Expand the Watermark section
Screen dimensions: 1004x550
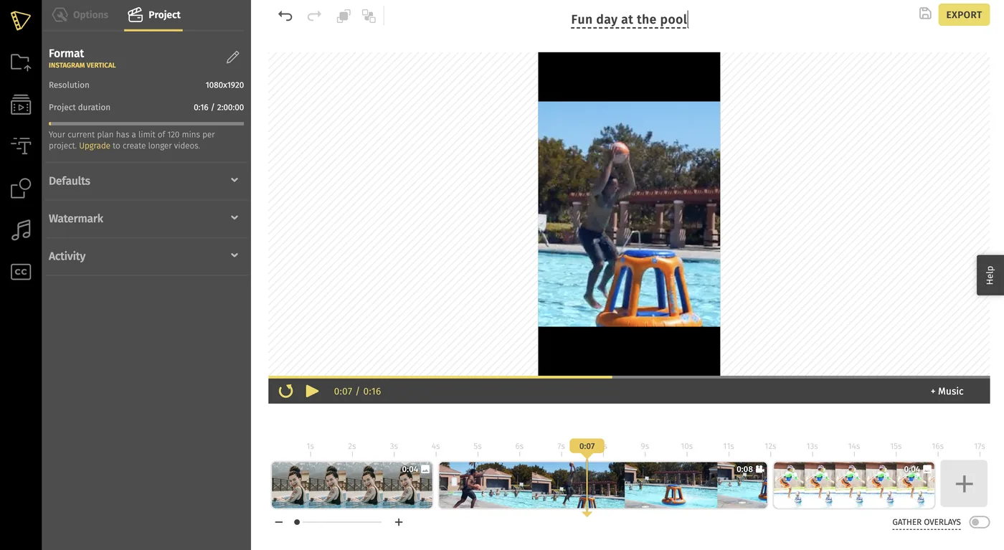coord(146,218)
